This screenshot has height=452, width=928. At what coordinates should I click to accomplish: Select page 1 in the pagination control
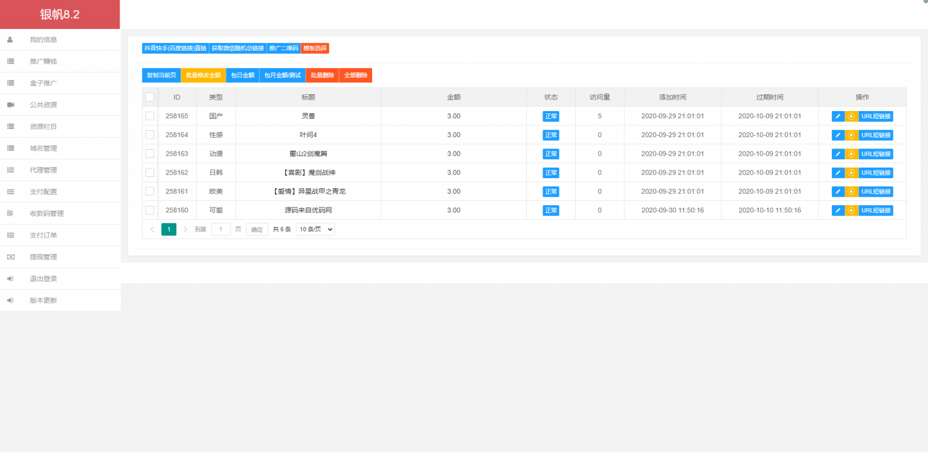(x=169, y=229)
